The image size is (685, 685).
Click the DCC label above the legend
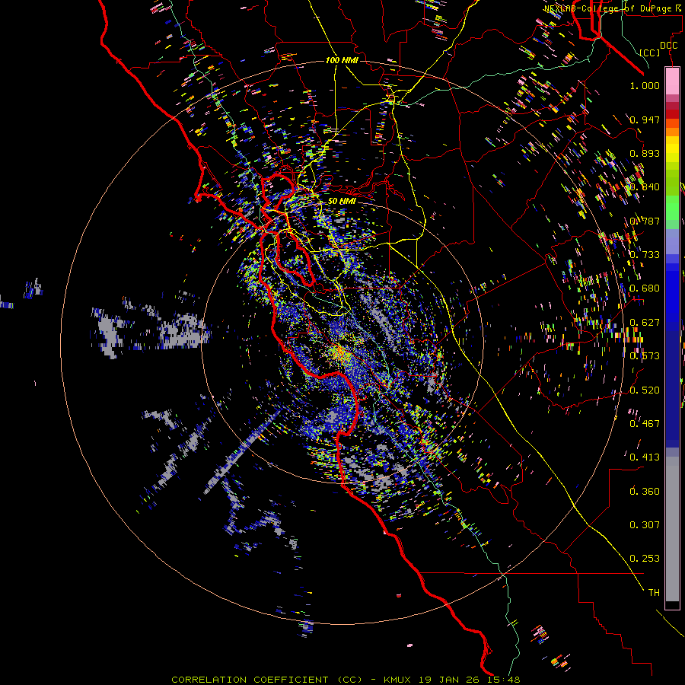pos(668,46)
